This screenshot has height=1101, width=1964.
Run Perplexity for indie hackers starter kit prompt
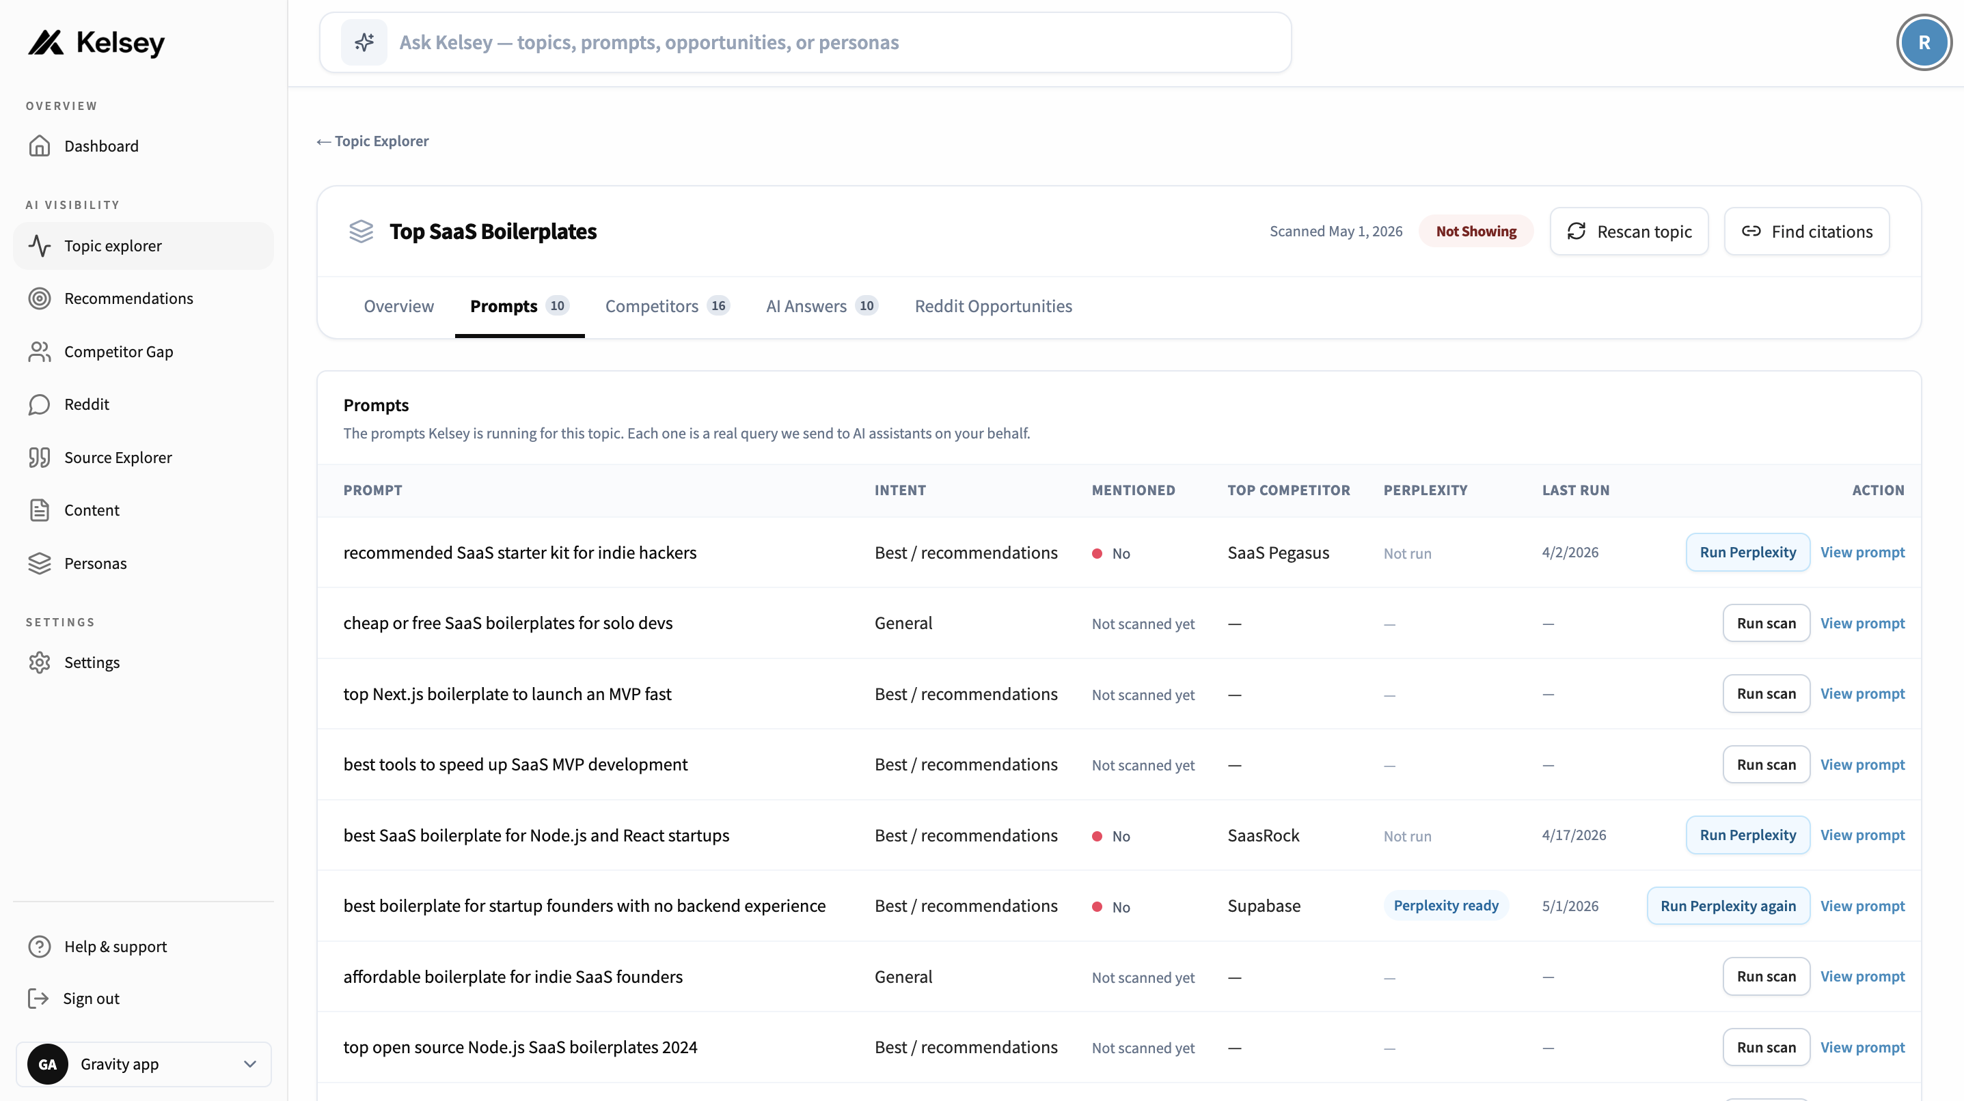click(x=1747, y=553)
